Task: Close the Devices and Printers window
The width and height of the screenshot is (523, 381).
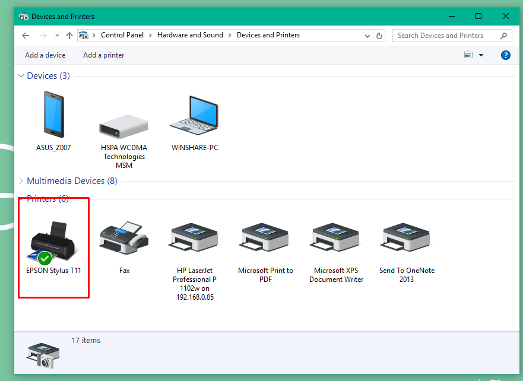Action: tap(505, 16)
